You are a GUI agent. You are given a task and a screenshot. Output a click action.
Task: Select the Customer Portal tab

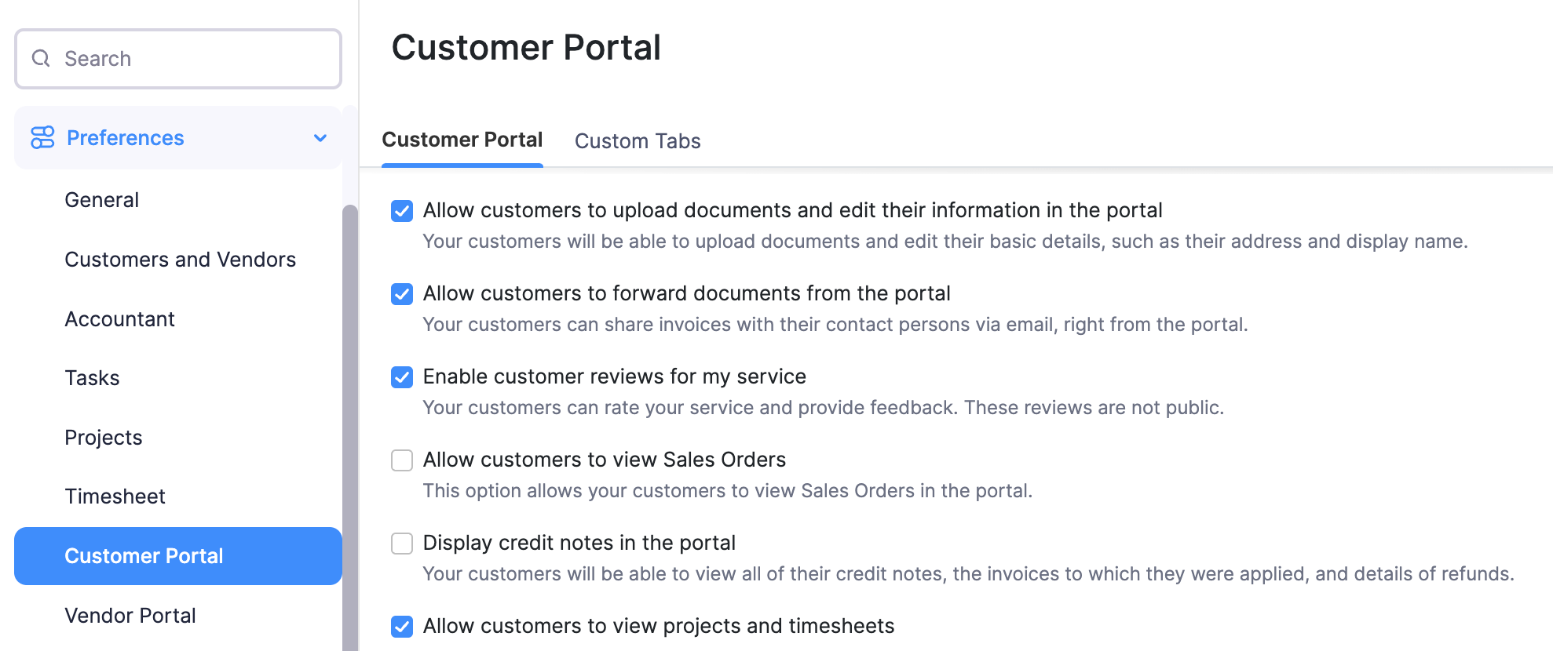pos(462,140)
